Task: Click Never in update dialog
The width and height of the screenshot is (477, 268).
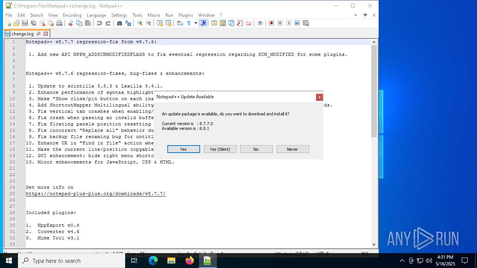Action: coord(293,149)
